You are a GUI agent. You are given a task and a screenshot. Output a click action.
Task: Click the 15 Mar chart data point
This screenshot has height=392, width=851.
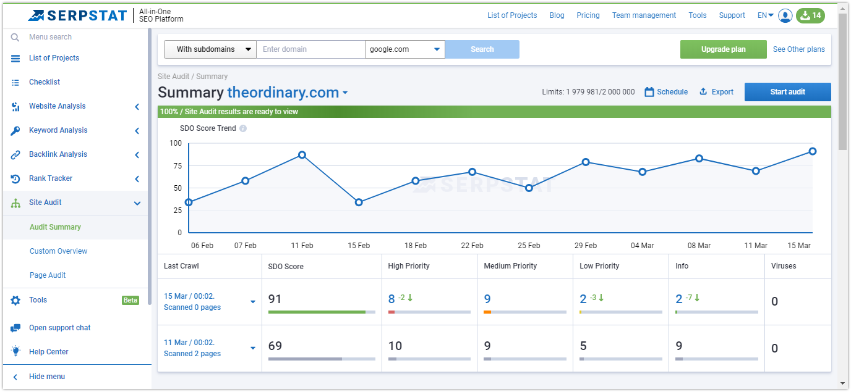[813, 151]
